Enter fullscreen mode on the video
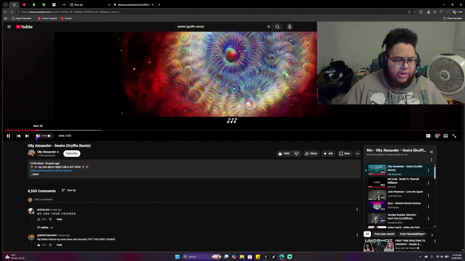 click(454, 136)
